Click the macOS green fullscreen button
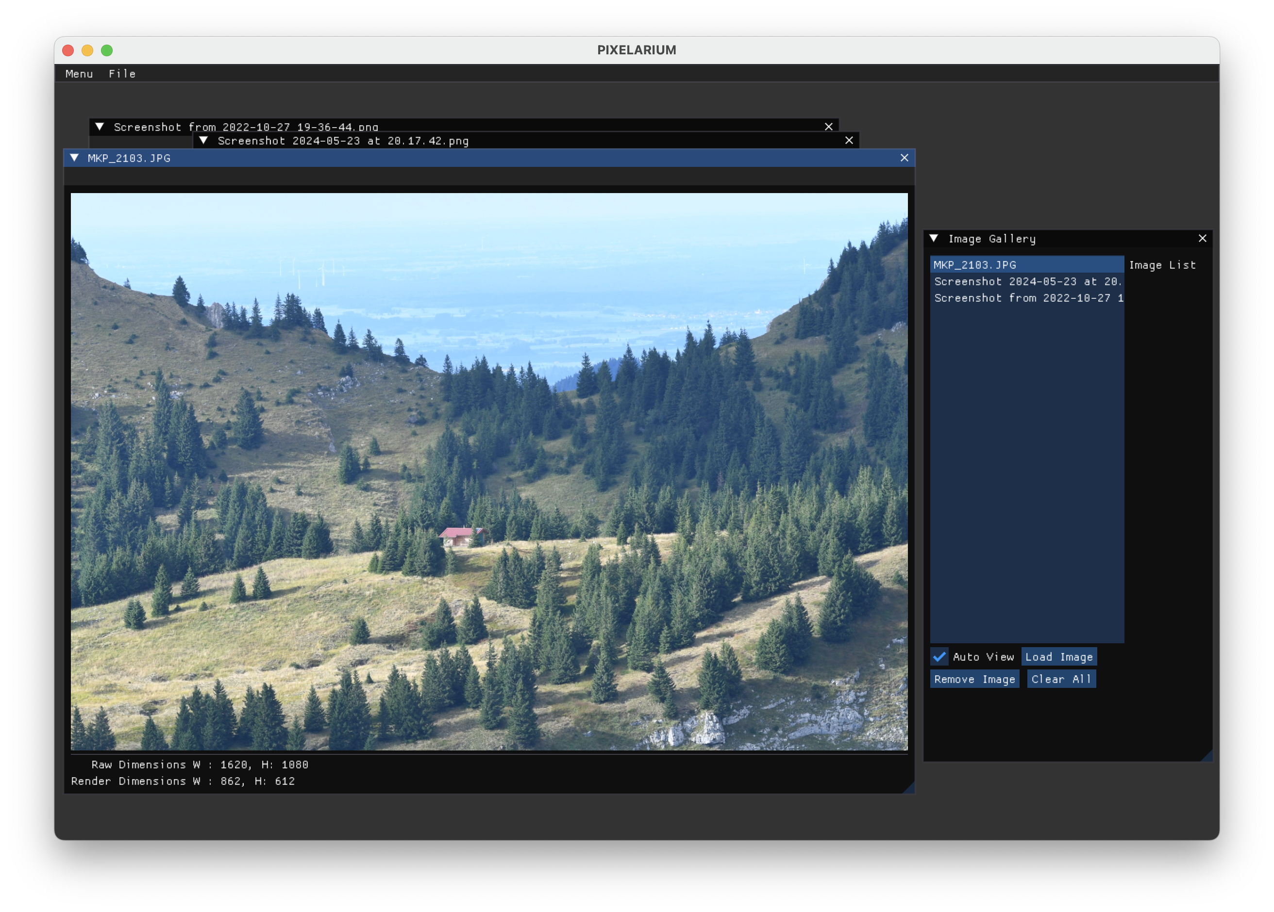 [x=107, y=50]
